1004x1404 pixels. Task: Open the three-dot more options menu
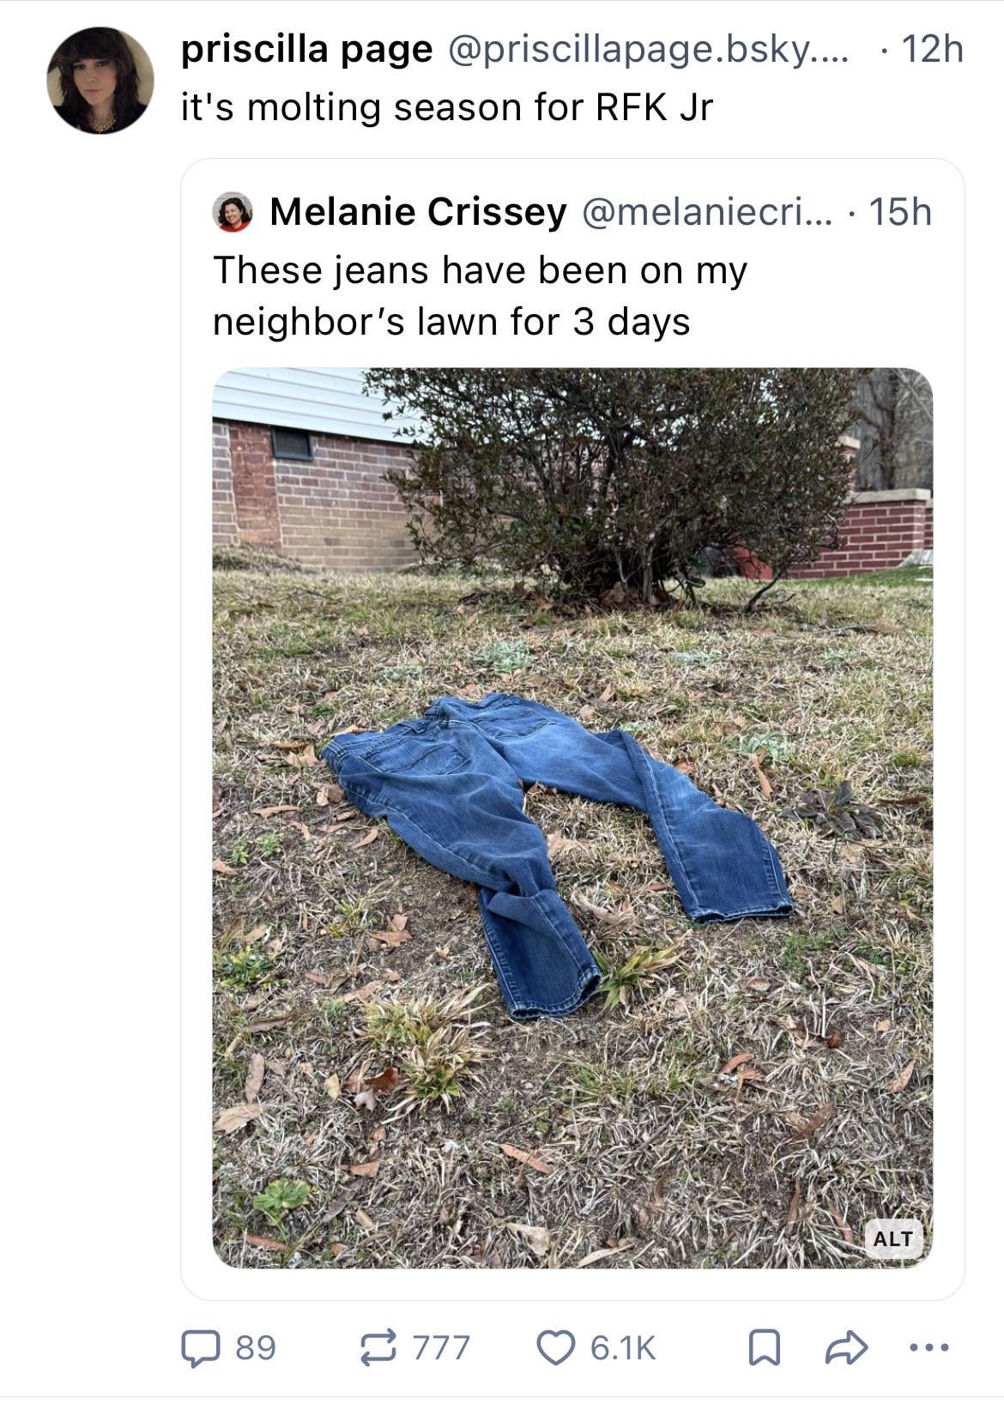click(x=929, y=1347)
